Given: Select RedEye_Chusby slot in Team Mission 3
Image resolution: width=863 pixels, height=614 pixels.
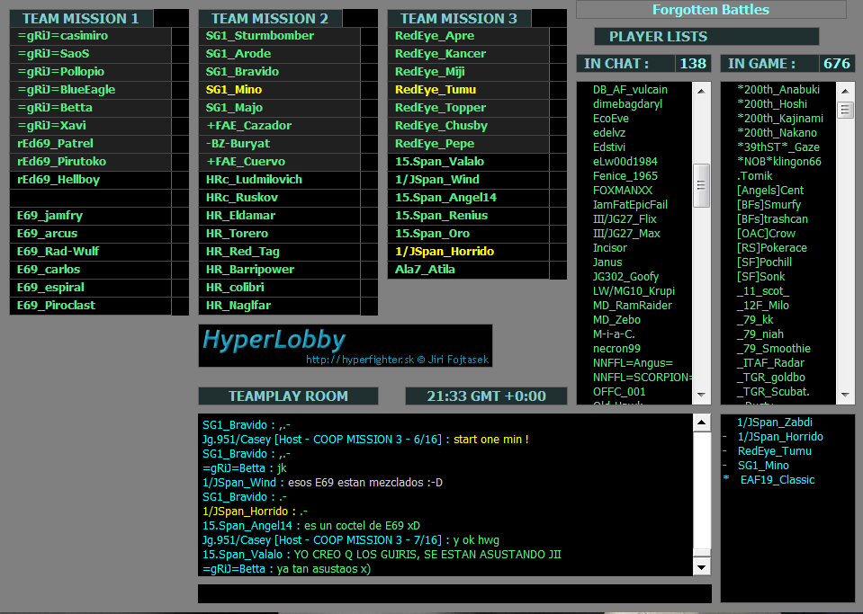Looking at the screenshot, I should pyautogui.click(x=468, y=125).
